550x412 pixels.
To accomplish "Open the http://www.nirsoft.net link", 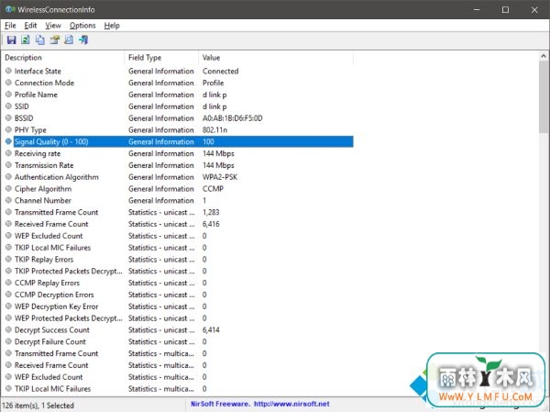I will tap(291, 404).
